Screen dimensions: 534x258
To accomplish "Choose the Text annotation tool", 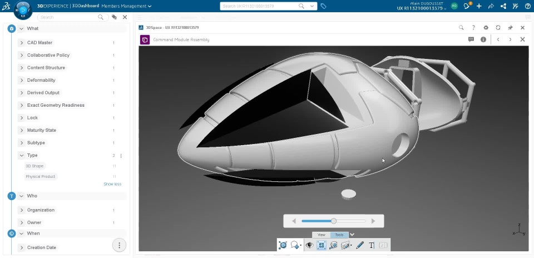I will coord(372,245).
